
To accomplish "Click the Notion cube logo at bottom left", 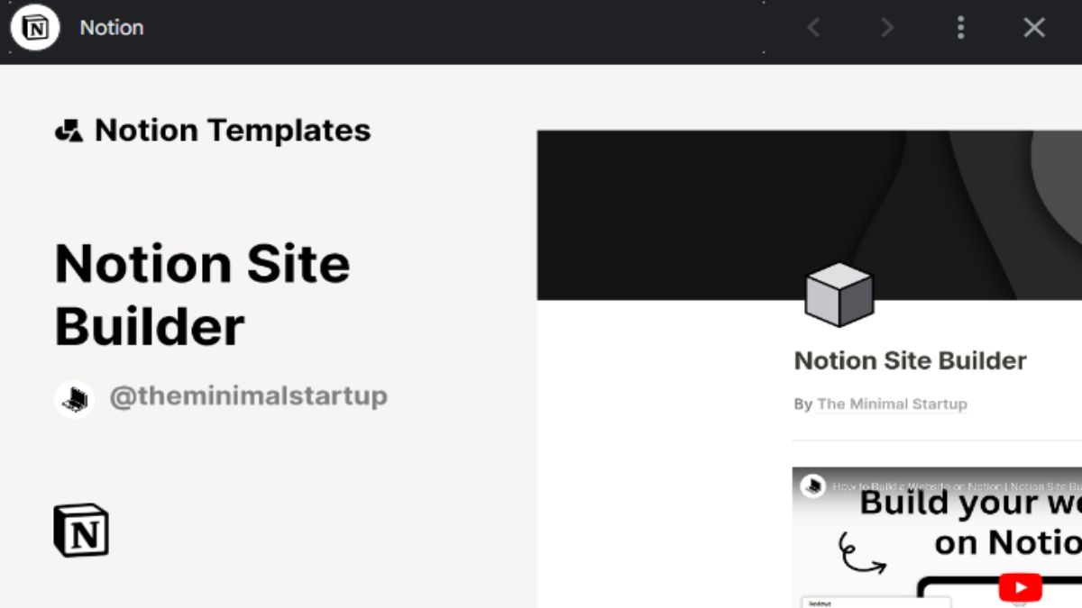I will tap(81, 530).
